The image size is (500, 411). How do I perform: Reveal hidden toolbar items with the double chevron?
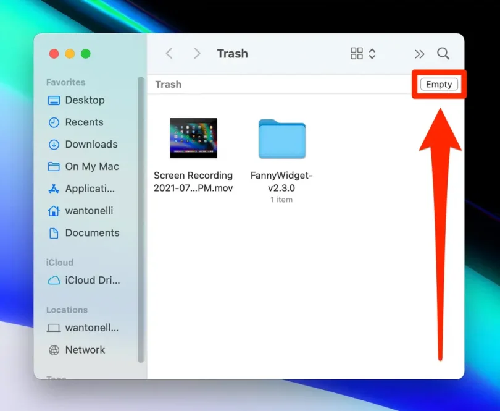[x=419, y=54]
